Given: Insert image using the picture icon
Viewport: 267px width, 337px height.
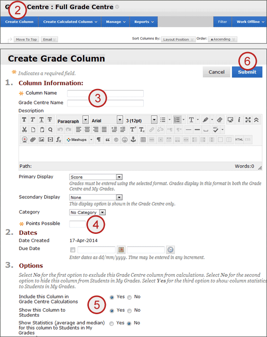Looking at the screenshot, I should click(41, 140).
